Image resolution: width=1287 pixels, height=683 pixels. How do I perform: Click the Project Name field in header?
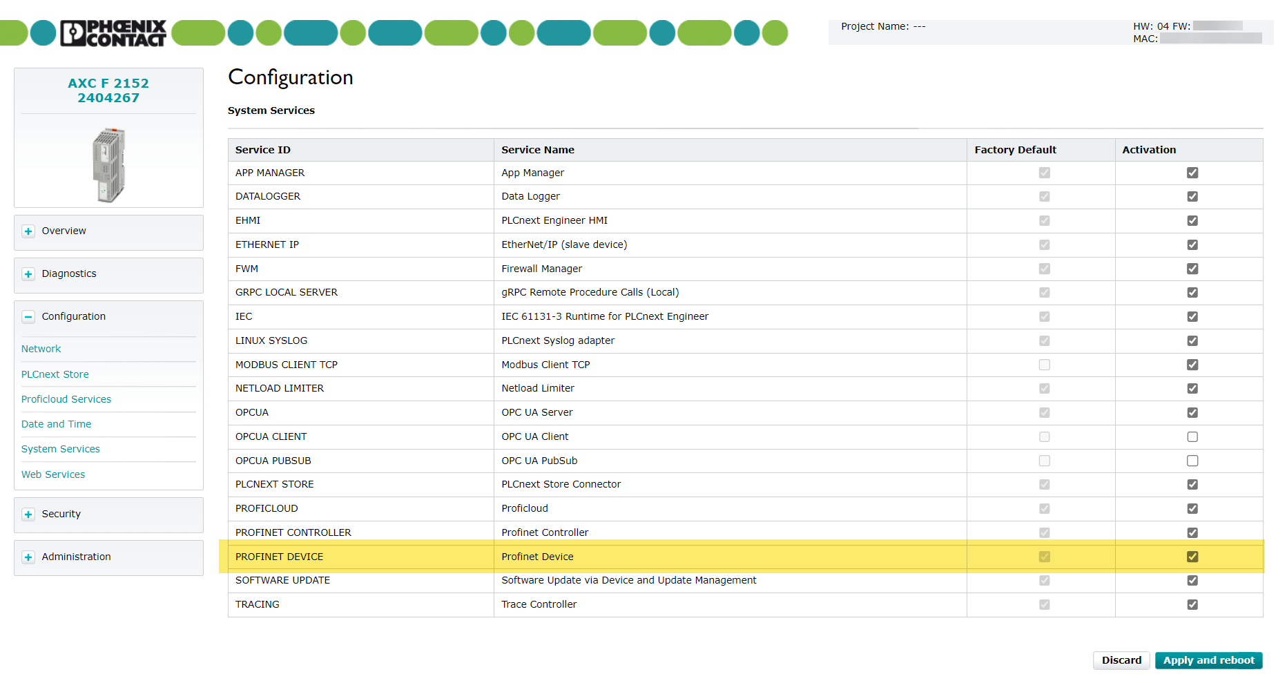pyautogui.click(x=883, y=26)
